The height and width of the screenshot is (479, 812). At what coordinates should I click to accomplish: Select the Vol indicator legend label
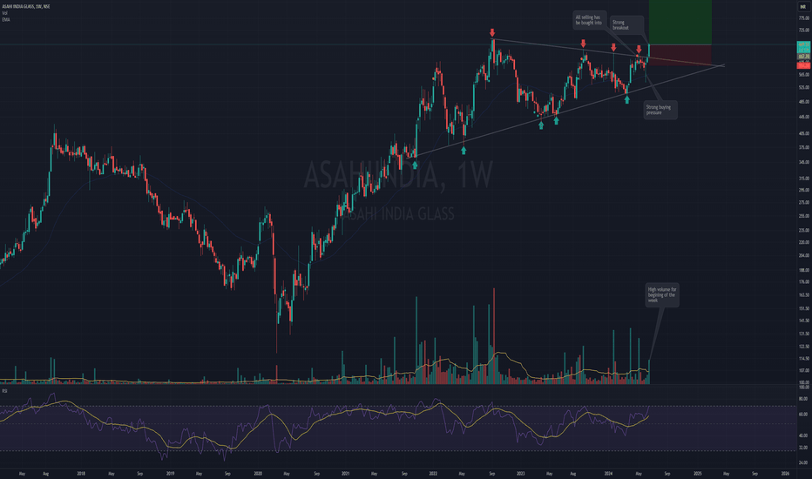[x=4, y=13]
